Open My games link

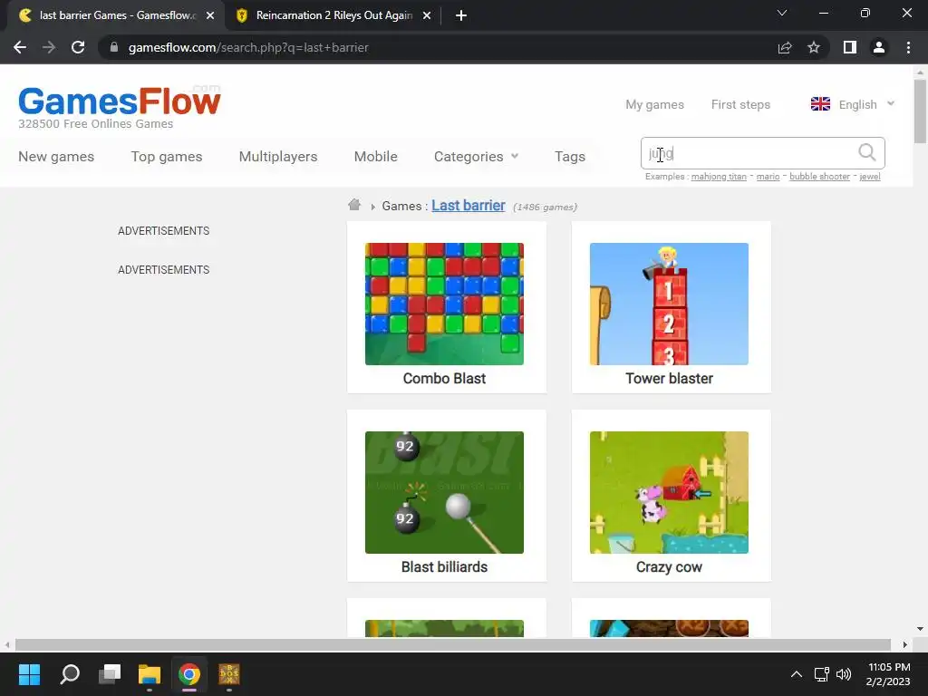[x=654, y=104]
